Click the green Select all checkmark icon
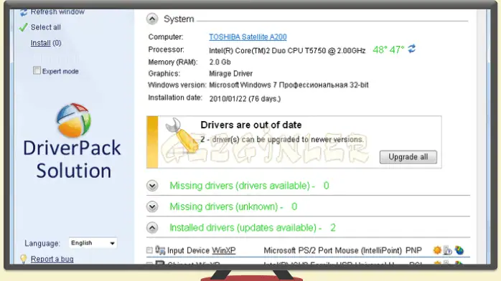Screen dimensions: 501x281 pos(23,27)
